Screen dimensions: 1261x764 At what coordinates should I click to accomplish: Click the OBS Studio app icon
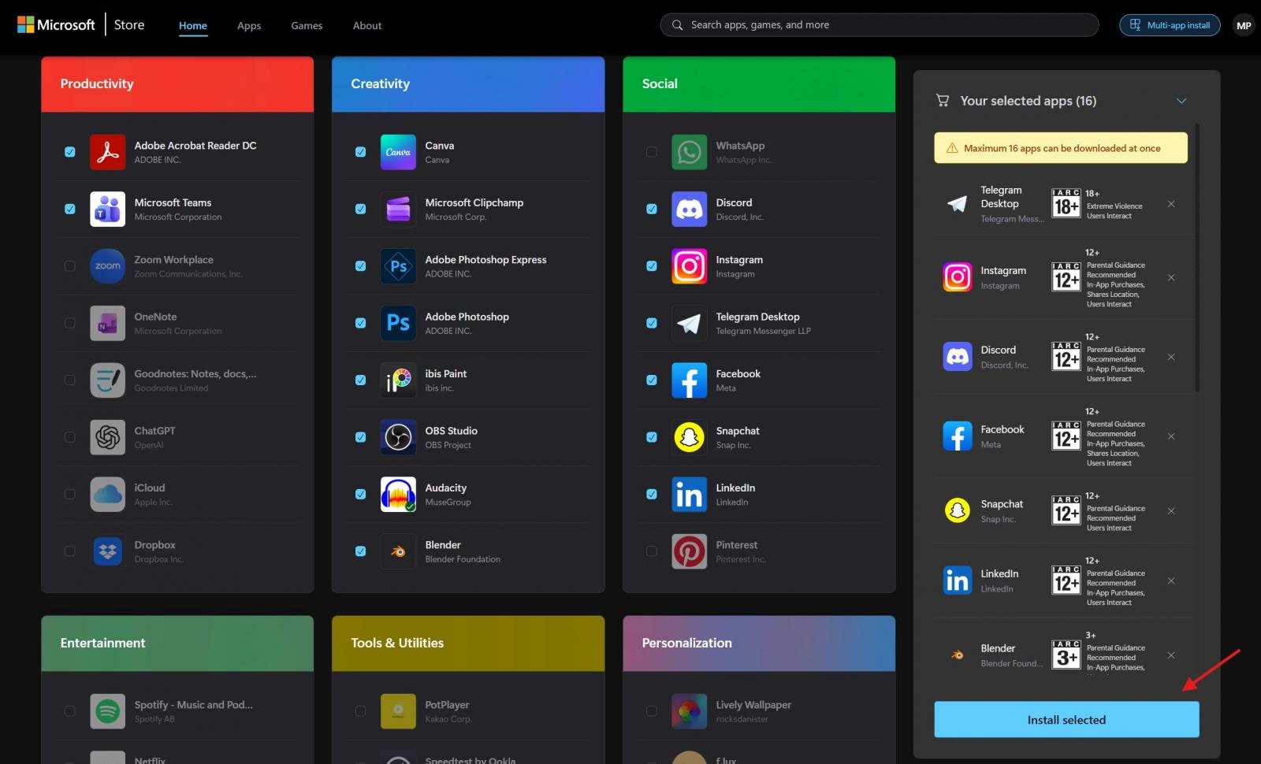398,437
